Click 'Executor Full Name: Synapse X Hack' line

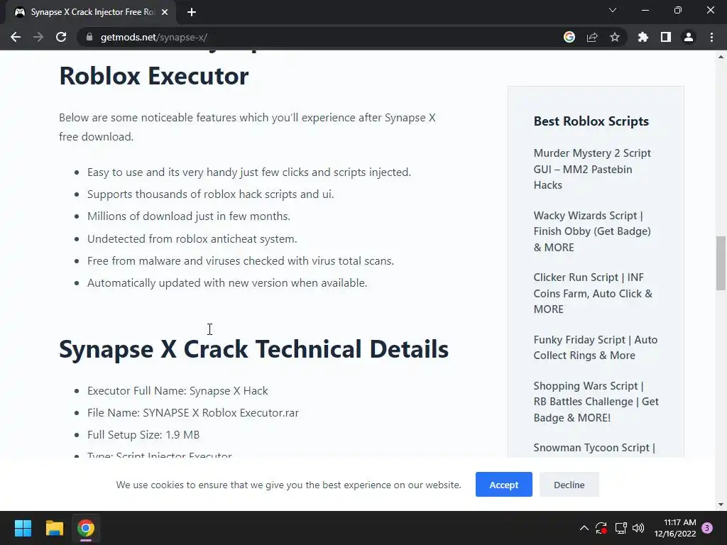[x=177, y=391]
